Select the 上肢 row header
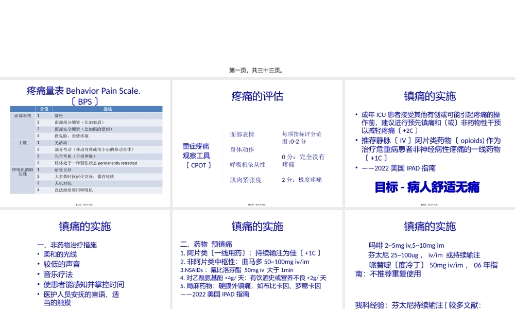 [x=22, y=143]
